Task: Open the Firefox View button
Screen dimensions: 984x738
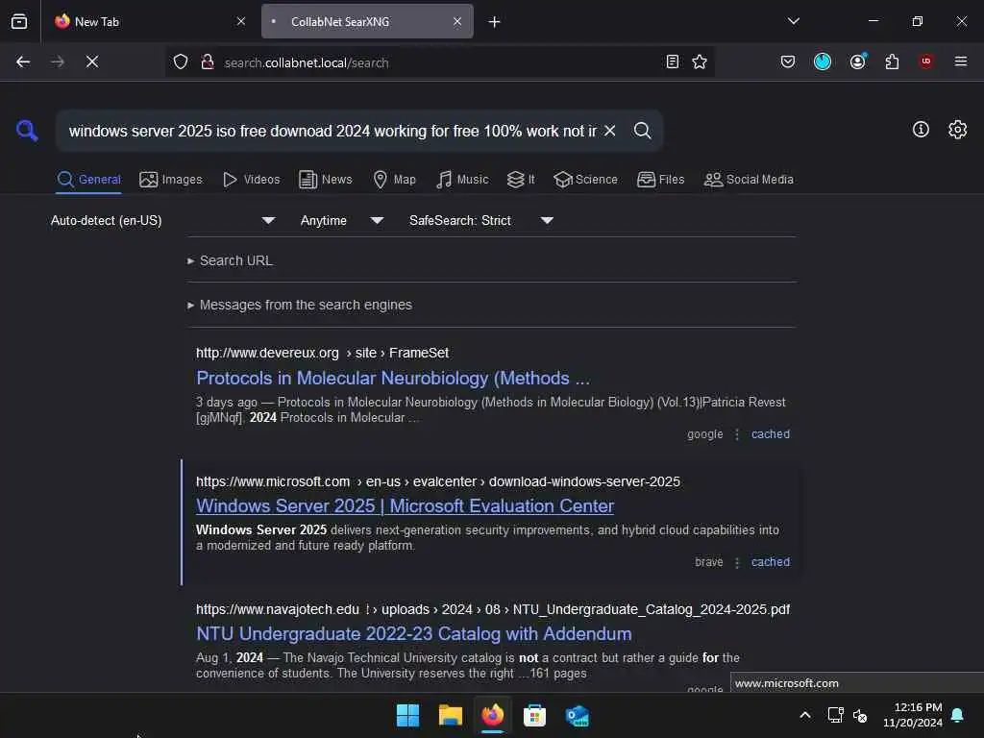Action: (19, 21)
